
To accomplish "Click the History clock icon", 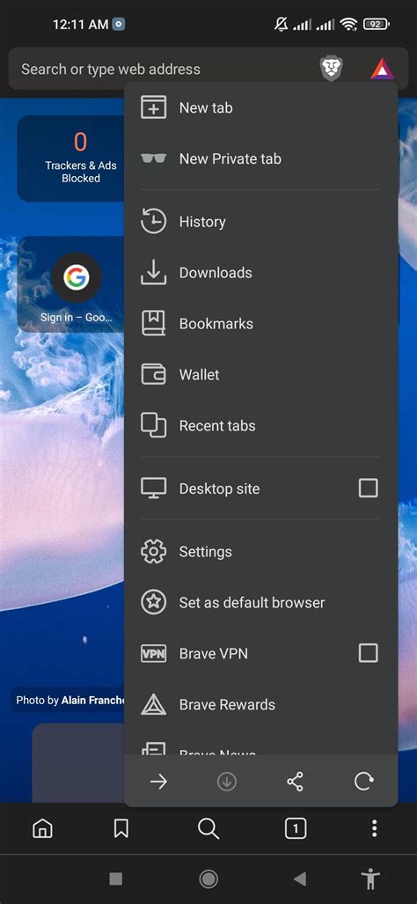I will click(x=154, y=222).
